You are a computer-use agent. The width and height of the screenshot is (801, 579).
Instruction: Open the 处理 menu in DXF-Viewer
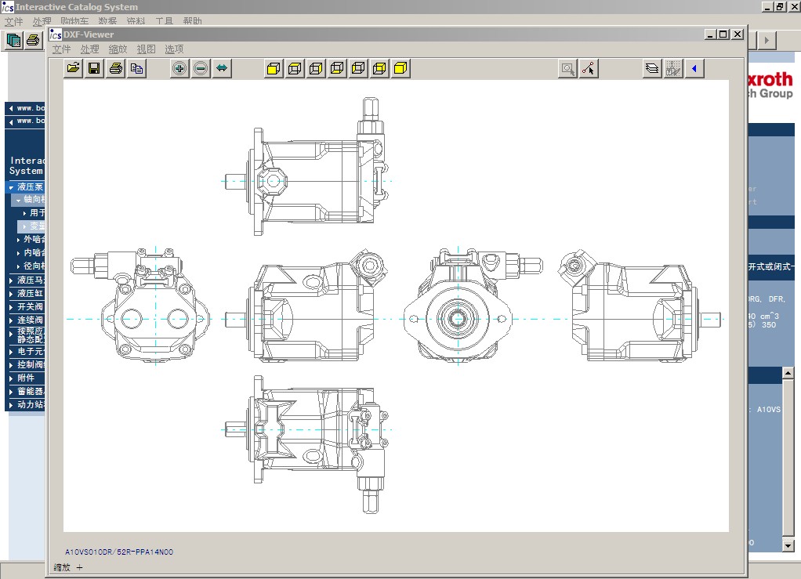tap(89, 49)
